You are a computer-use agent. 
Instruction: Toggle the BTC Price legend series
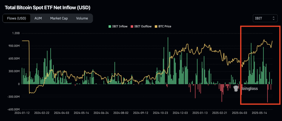click(x=163, y=26)
